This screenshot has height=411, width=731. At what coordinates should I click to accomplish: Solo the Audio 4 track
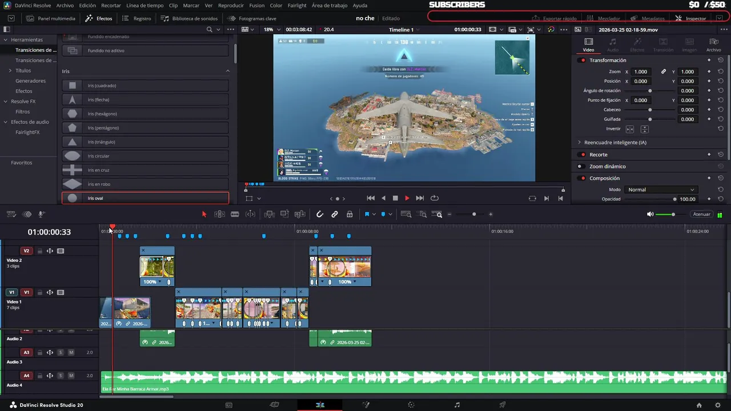61,376
